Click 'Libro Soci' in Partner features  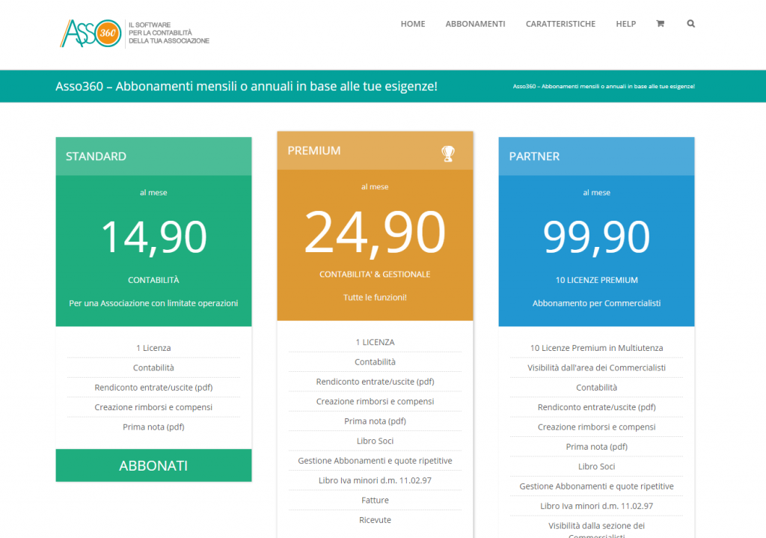click(596, 467)
